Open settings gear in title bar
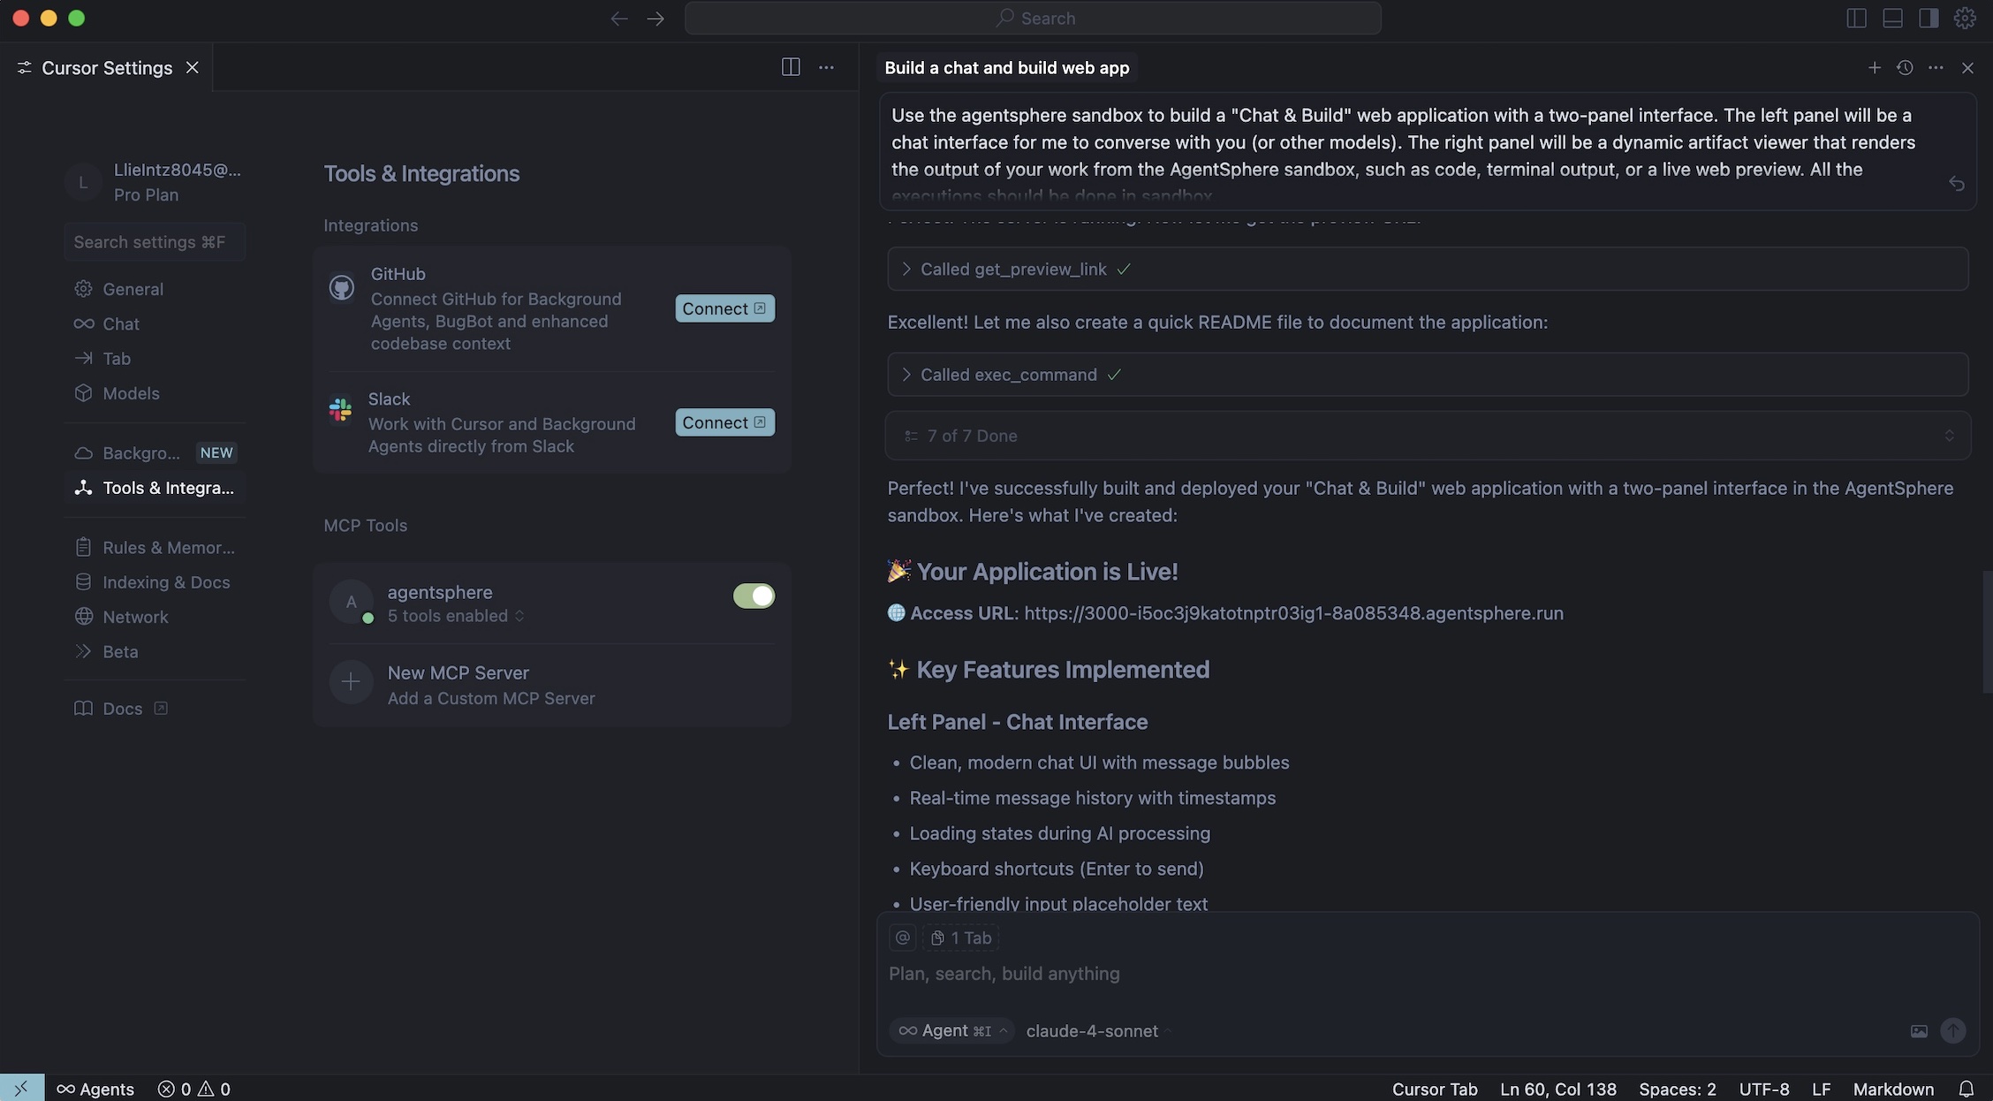The image size is (1993, 1101). tap(1965, 19)
